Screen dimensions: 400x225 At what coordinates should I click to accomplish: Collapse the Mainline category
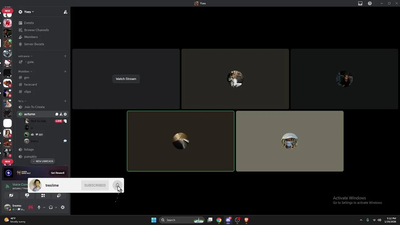(x=25, y=72)
